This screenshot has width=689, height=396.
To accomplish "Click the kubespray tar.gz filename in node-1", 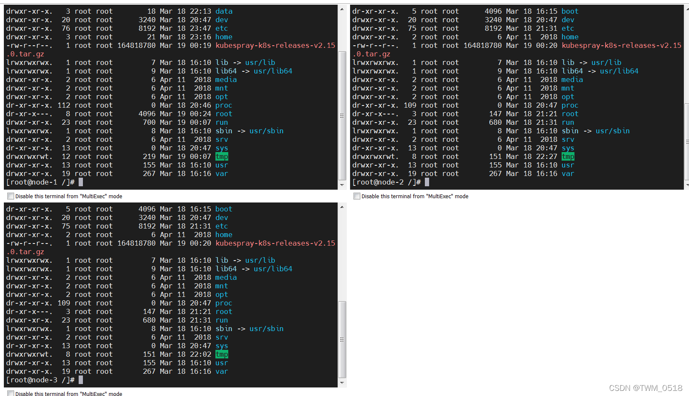I will pyautogui.click(x=275, y=46).
